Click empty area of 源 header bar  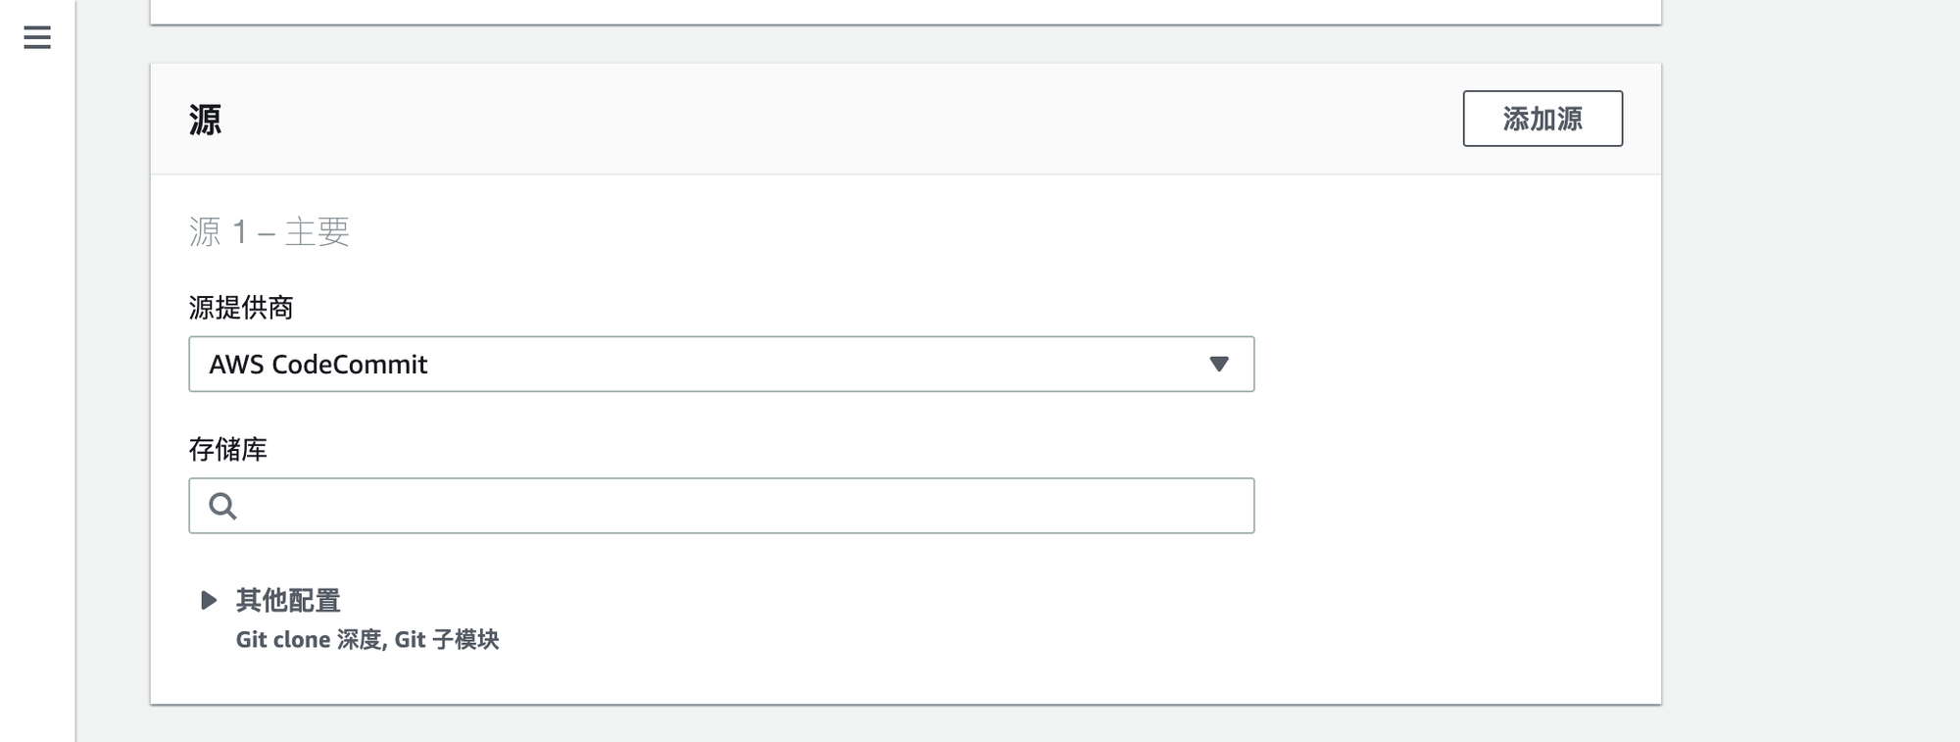pos(833,120)
